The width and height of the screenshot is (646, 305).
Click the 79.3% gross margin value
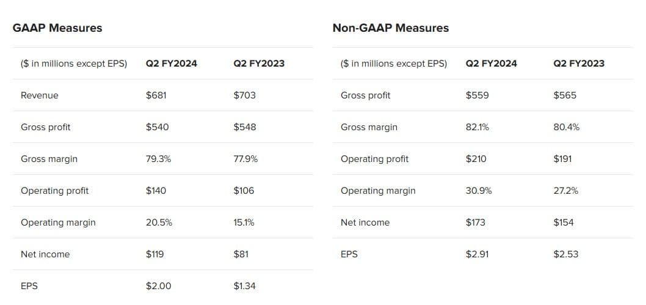coord(159,159)
